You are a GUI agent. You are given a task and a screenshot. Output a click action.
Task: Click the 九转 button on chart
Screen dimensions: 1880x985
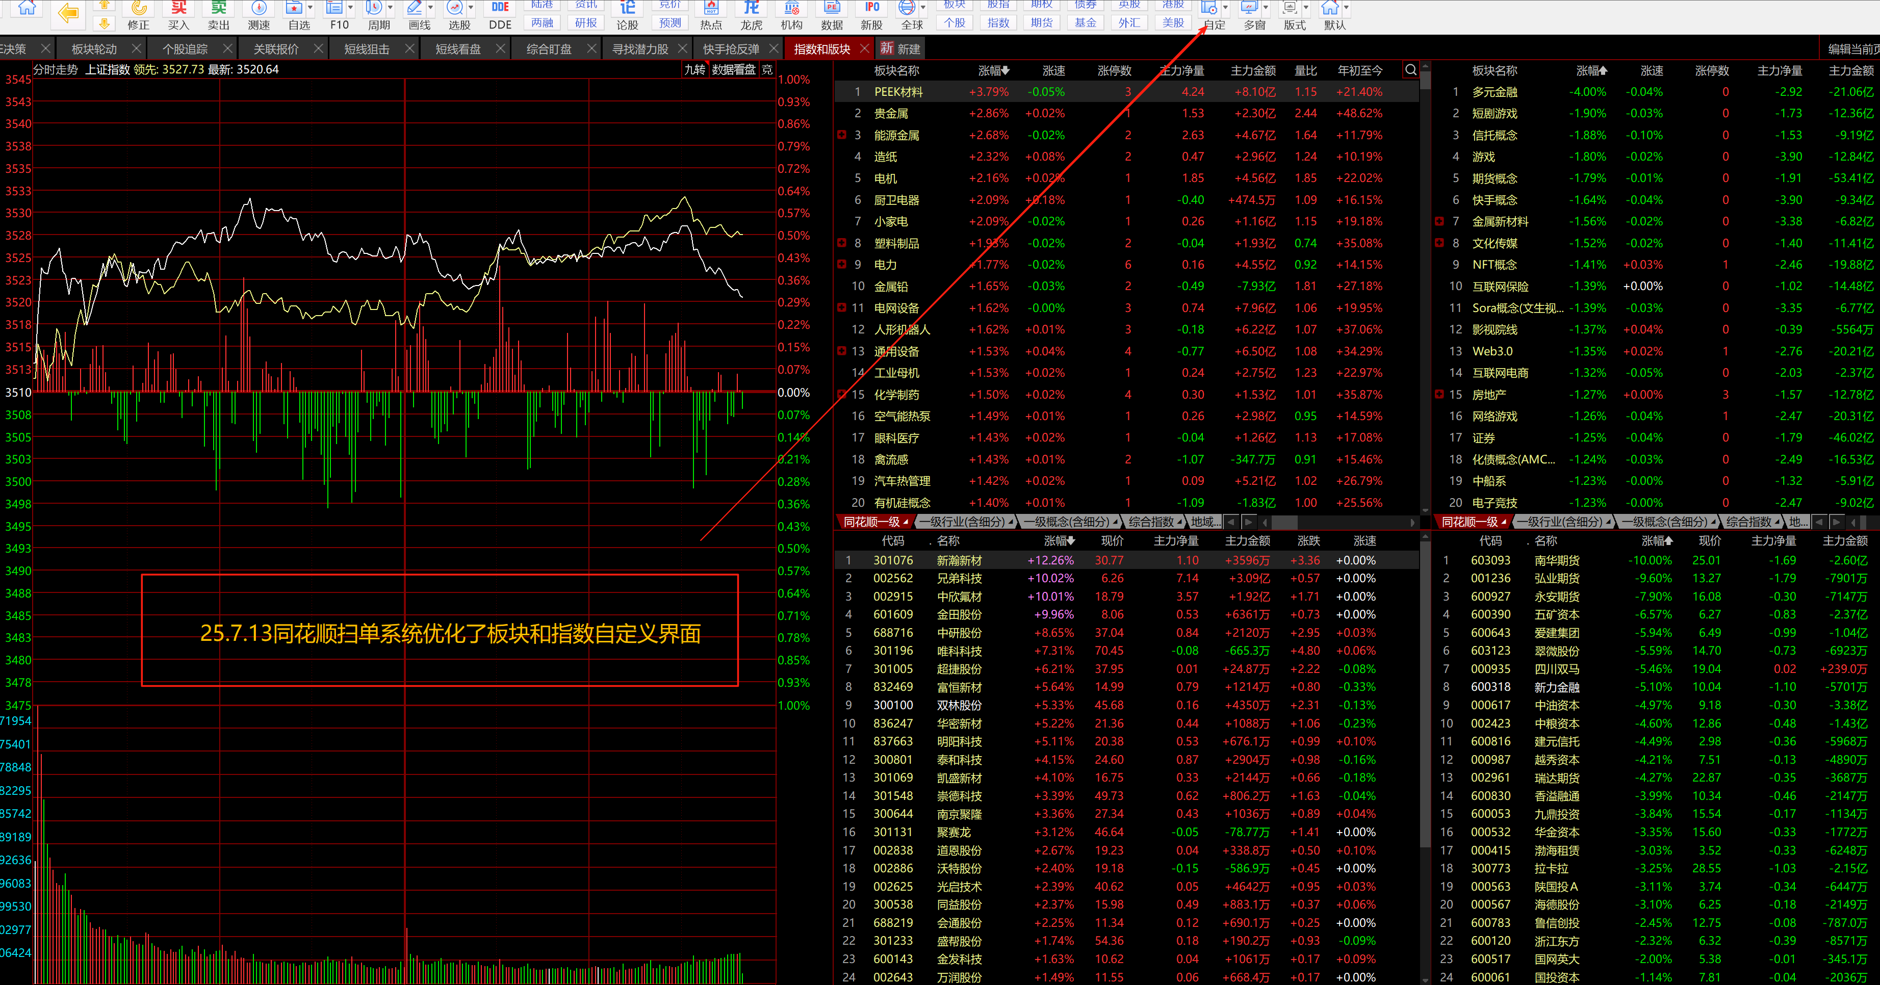695,69
